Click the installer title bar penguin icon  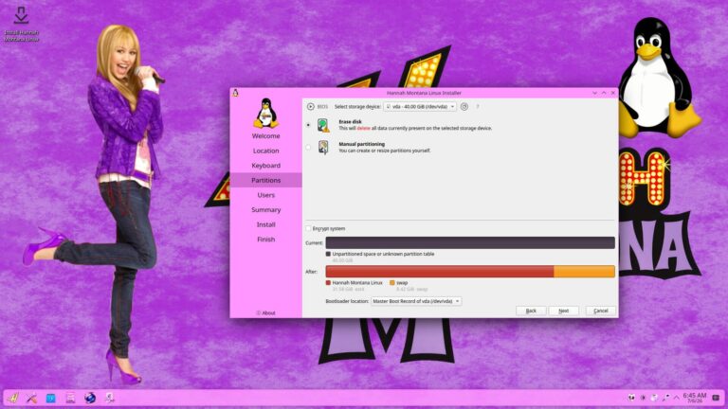point(235,93)
